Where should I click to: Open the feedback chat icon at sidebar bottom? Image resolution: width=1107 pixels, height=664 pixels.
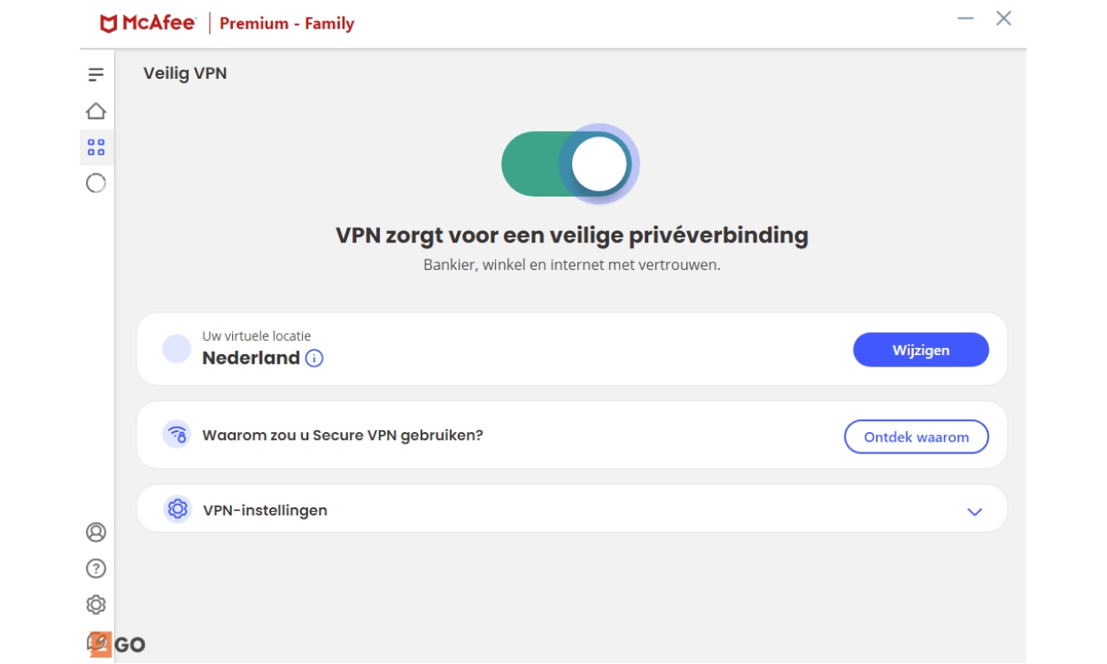click(x=96, y=642)
